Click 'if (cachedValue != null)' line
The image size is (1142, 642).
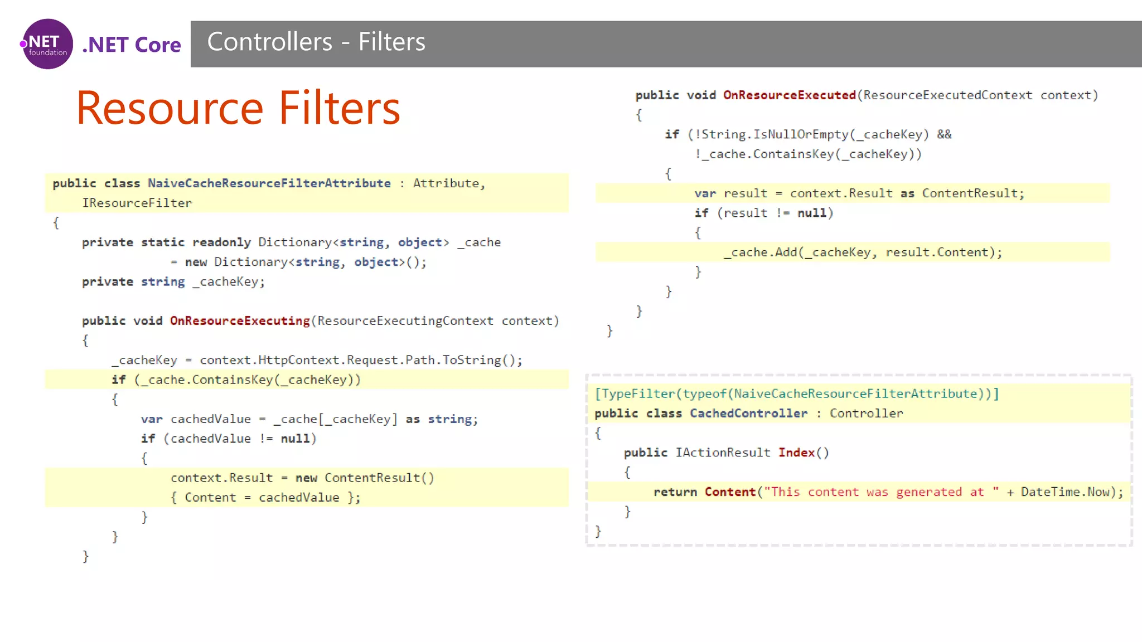pyautogui.click(x=229, y=439)
